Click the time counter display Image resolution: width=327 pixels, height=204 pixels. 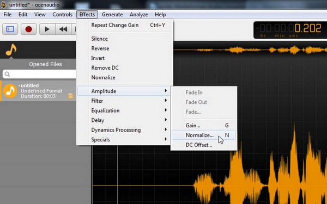pos(290,30)
